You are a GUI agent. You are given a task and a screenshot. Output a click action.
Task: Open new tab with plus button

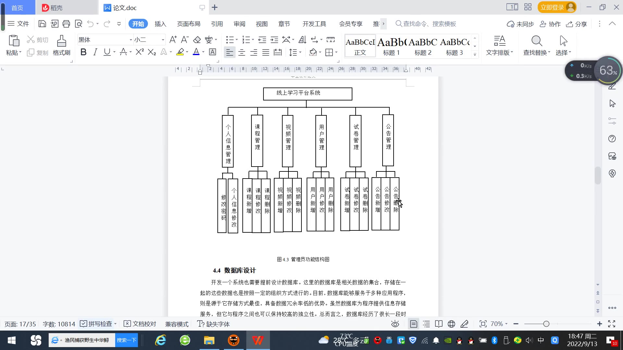(x=214, y=7)
